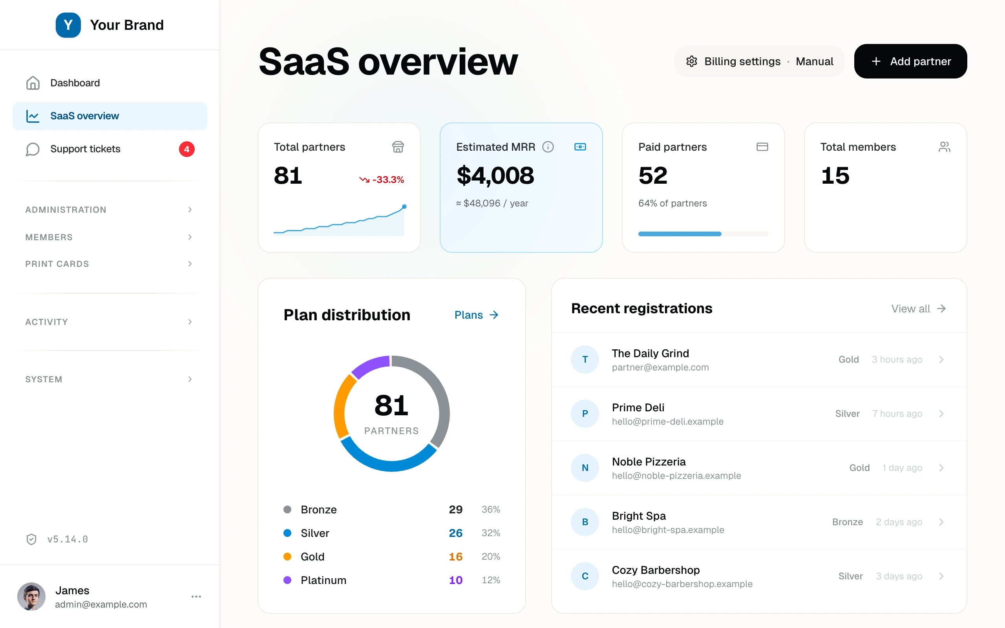1005x628 pixels.
Task: Click the Support tickets chat bubble icon
Action: pos(33,149)
